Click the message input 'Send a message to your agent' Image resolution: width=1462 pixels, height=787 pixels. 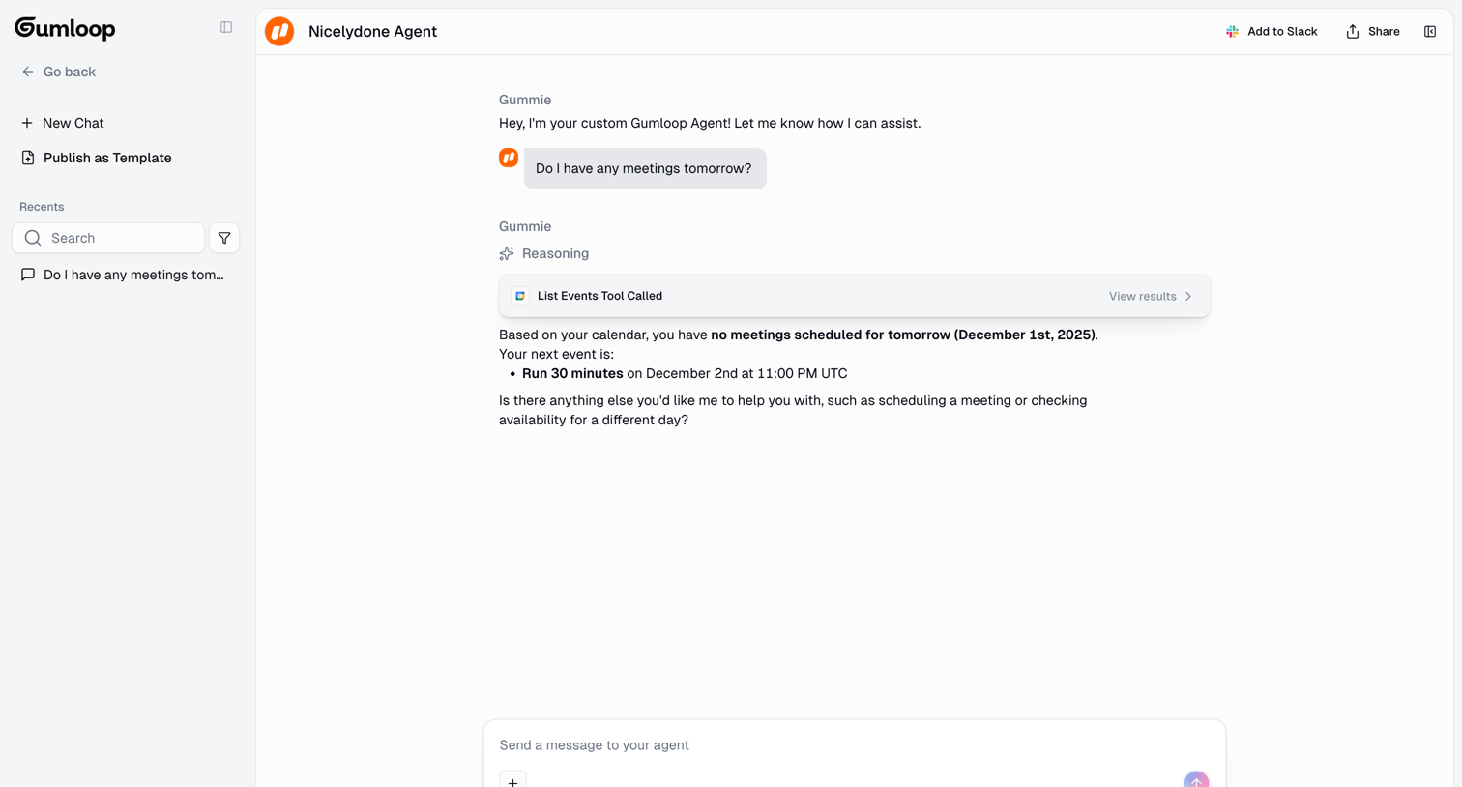tap(854, 745)
